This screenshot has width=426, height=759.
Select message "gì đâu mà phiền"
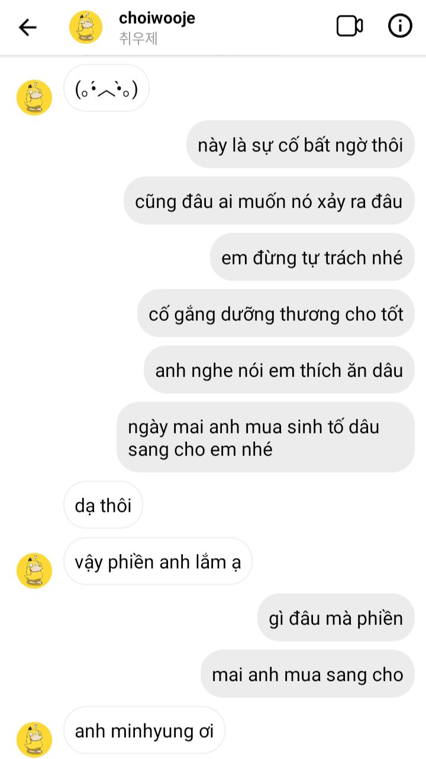(x=336, y=618)
